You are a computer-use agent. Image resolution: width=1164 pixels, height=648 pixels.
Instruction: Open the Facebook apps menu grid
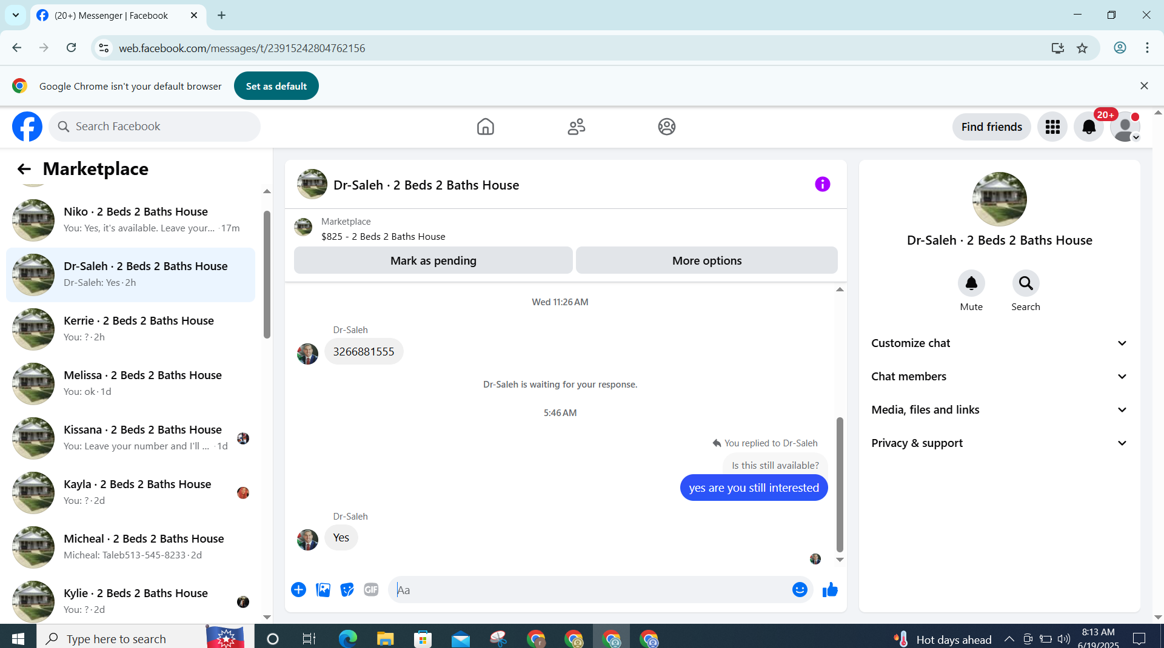(x=1052, y=127)
